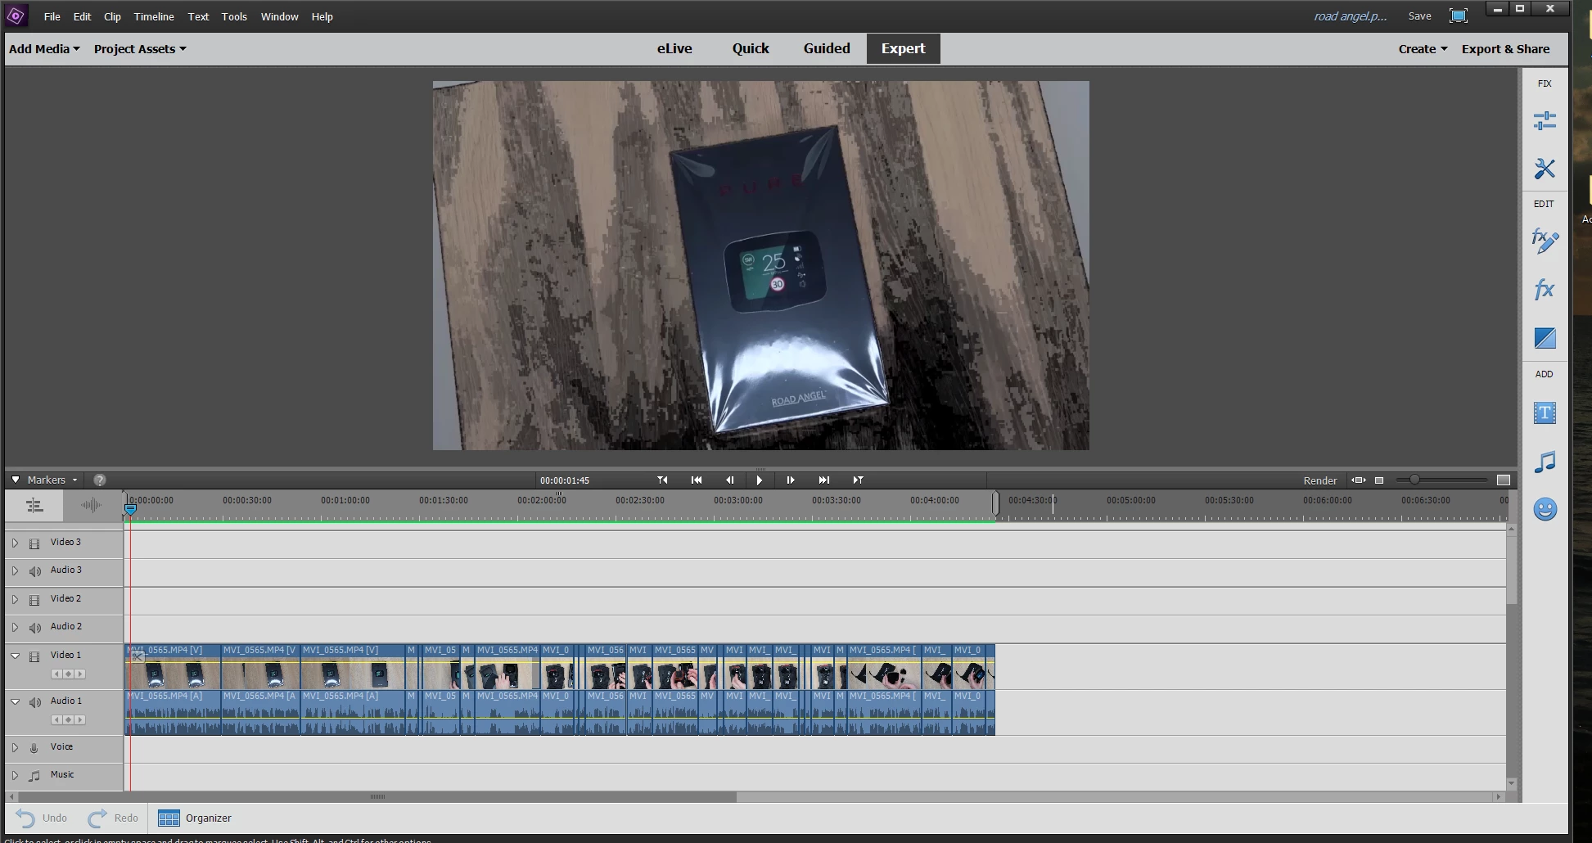Click the timeline zoom slider handle
This screenshot has height=843, width=1592.
tap(1414, 480)
